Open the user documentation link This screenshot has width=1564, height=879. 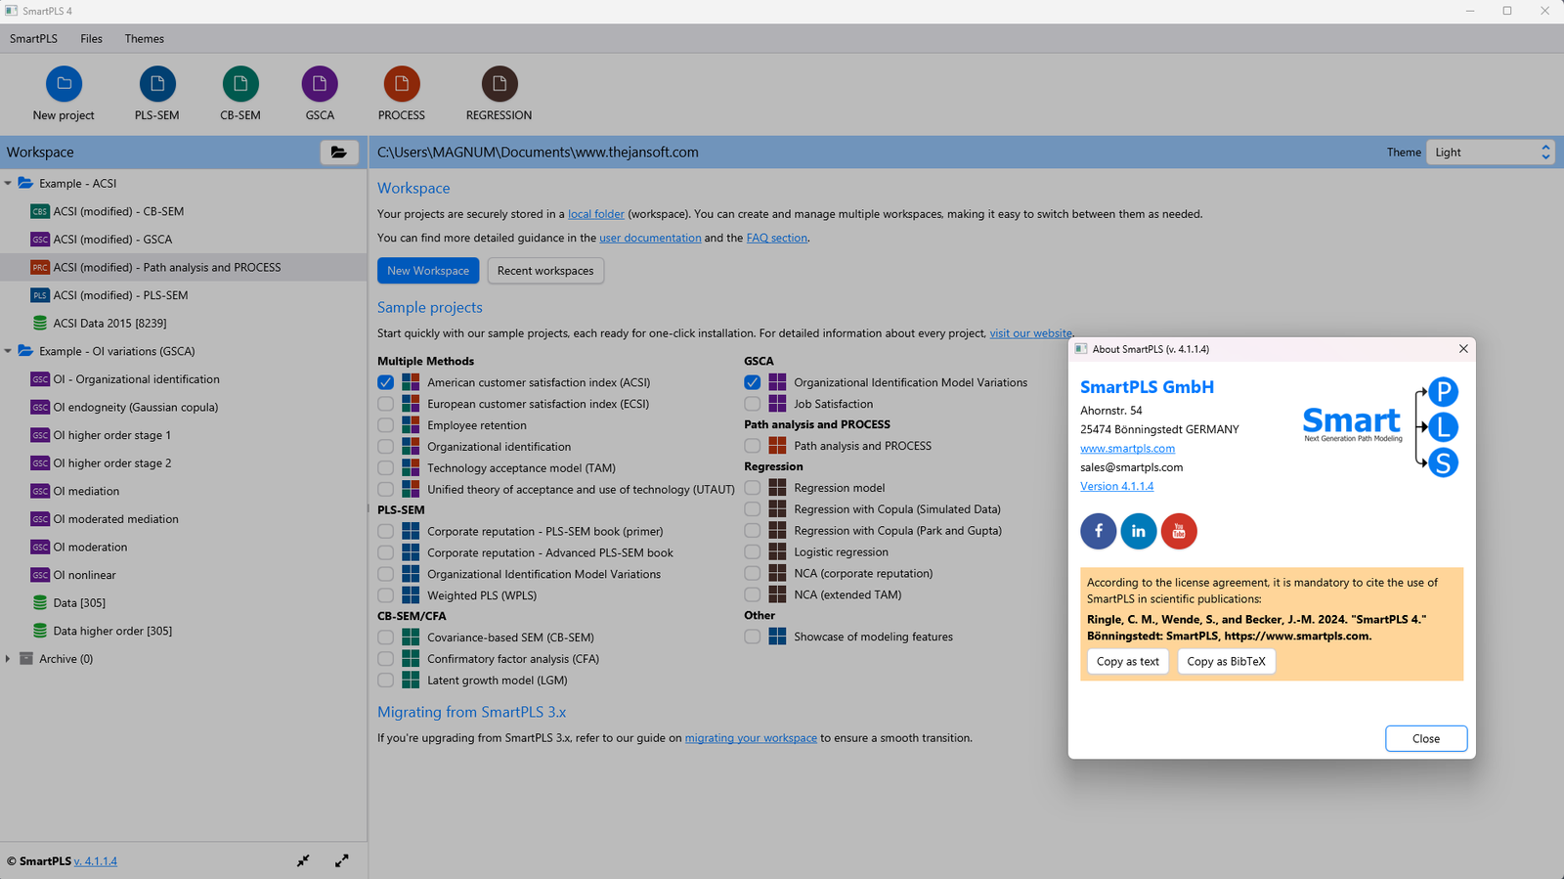point(650,238)
